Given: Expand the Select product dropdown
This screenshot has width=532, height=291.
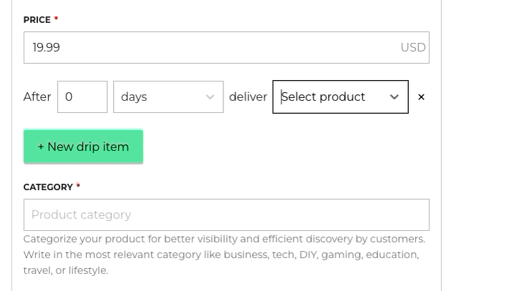Looking at the screenshot, I should pos(340,97).
